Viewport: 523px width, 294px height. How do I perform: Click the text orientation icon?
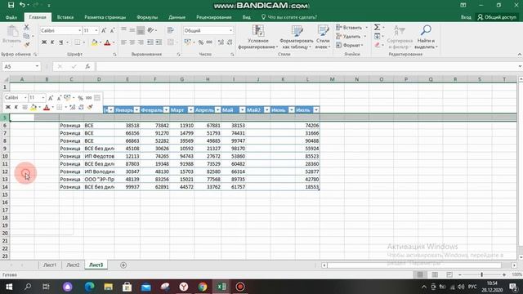(x=150, y=30)
